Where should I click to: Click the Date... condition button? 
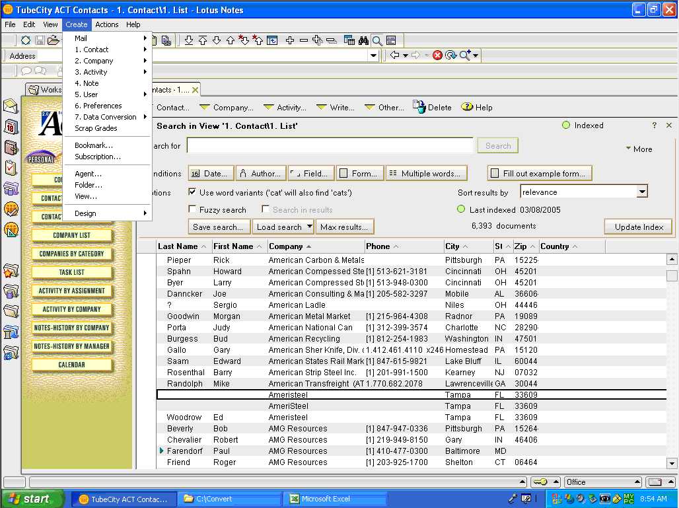pyautogui.click(x=211, y=173)
